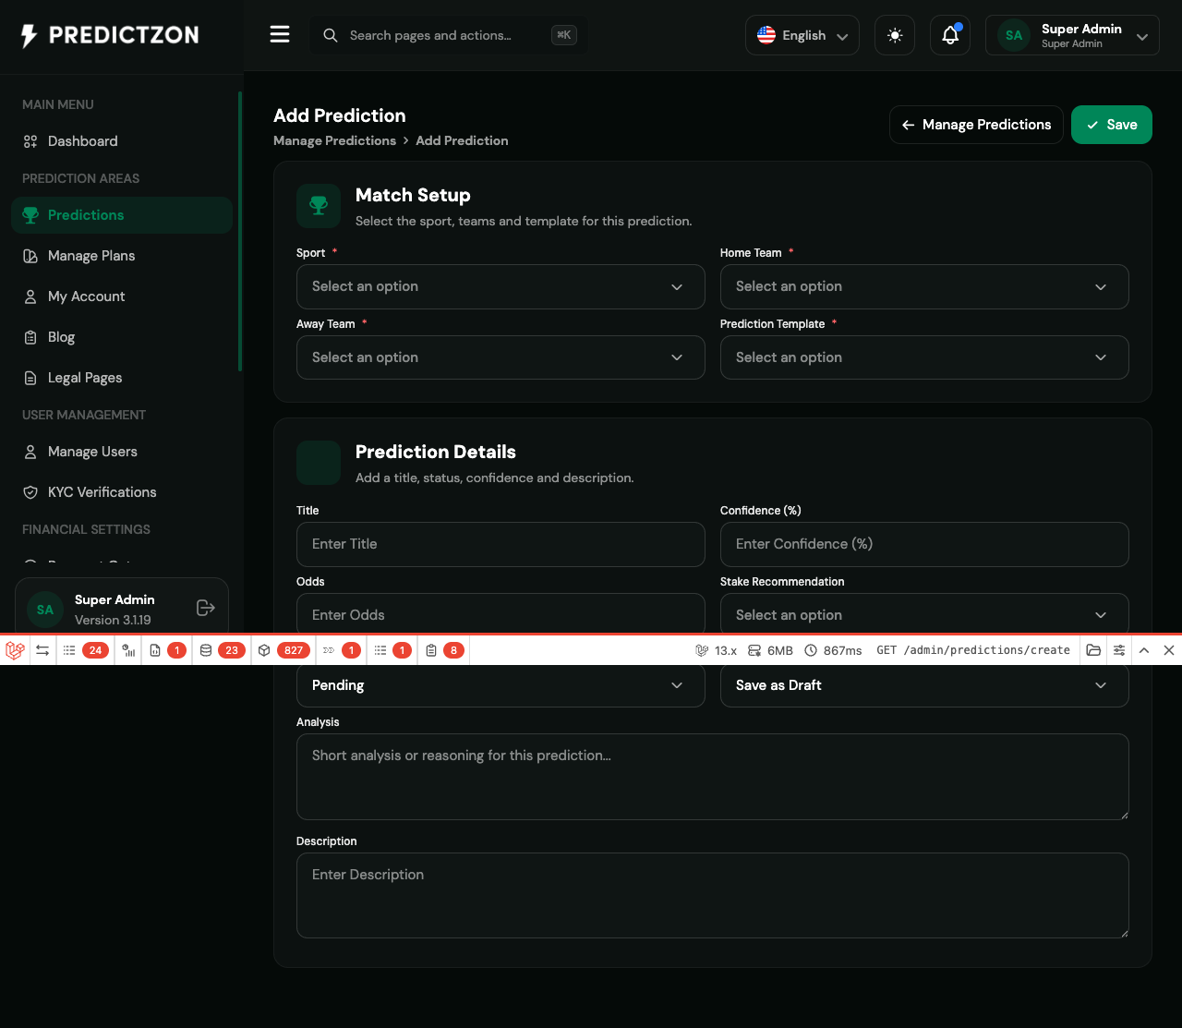The image size is (1182, 1028).
Task: Click the GET /admin/predictions/create route text
Action: (973, 650)
